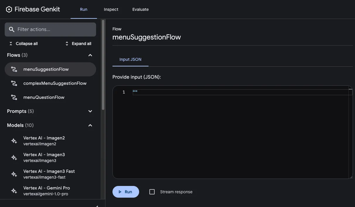Run the menuSuggestionFlow flow

[126, 192]
